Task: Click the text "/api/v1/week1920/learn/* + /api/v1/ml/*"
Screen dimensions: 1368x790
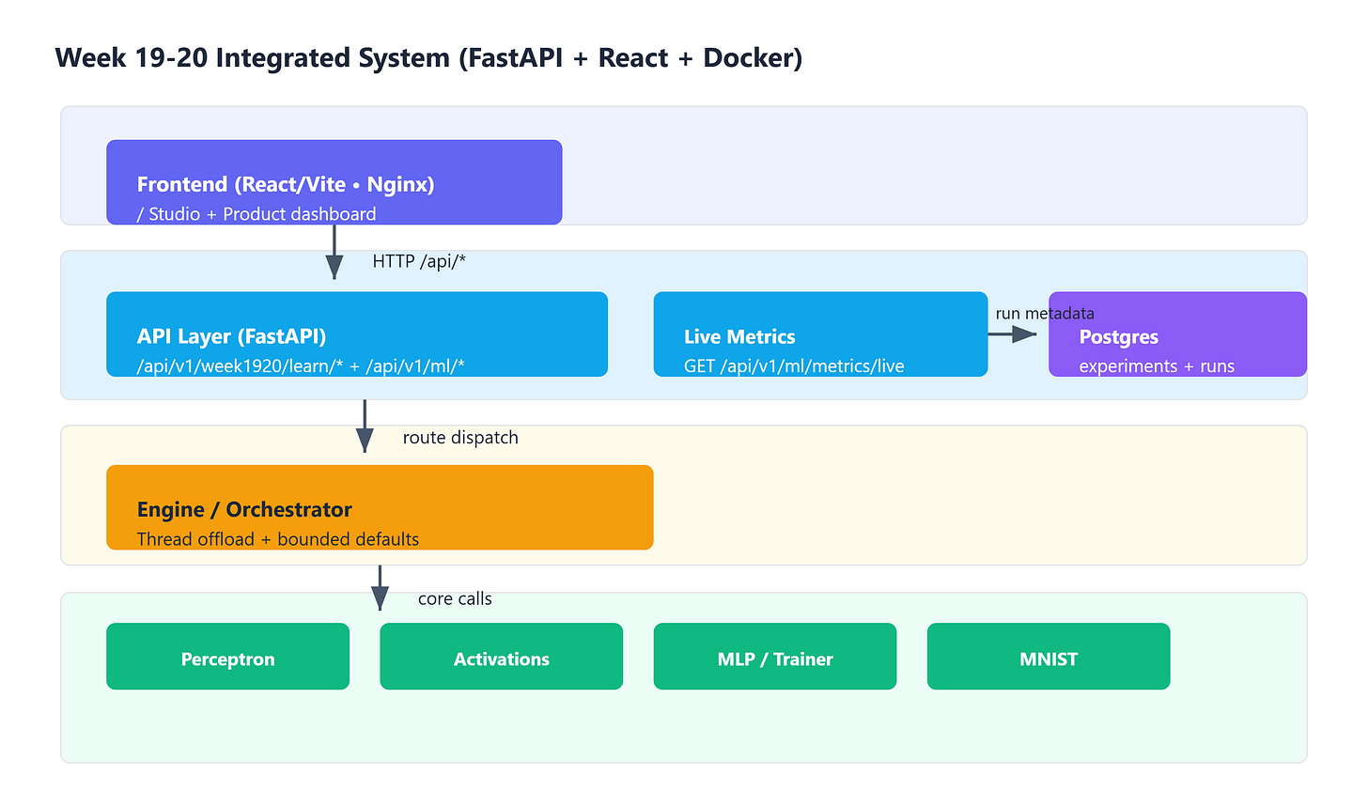Action: pos(301,366)
